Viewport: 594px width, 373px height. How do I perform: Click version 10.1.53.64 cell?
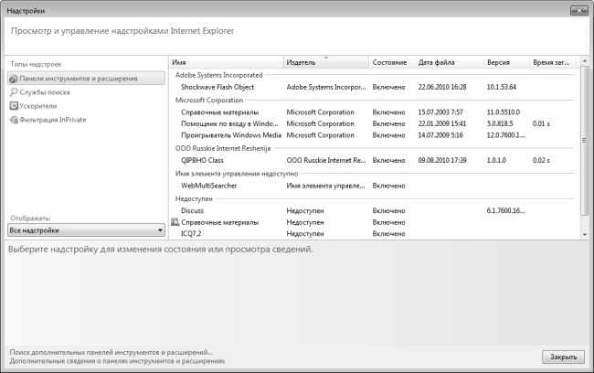tap(501, 87)
